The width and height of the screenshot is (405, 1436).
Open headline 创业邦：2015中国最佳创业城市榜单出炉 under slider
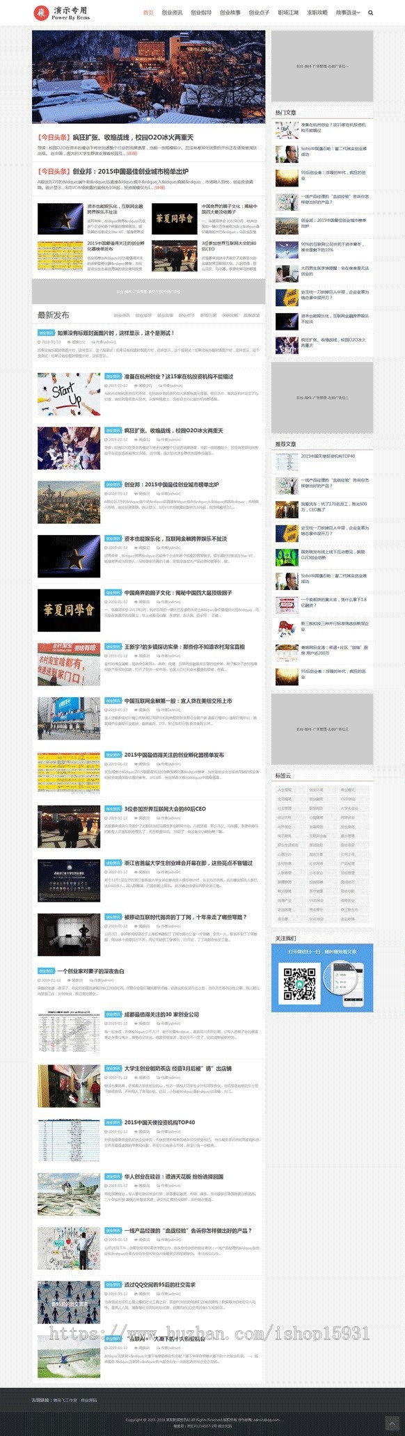tap(130, 171)
